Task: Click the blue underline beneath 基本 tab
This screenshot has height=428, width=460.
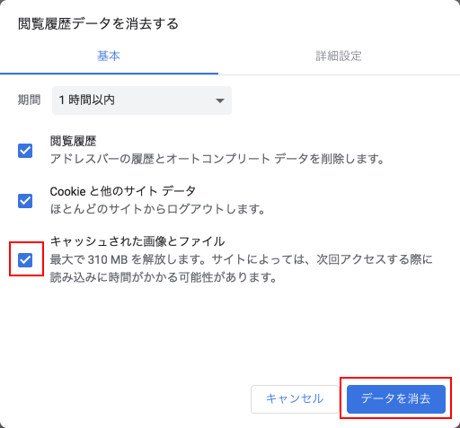Action: click(x=109, y=74)
